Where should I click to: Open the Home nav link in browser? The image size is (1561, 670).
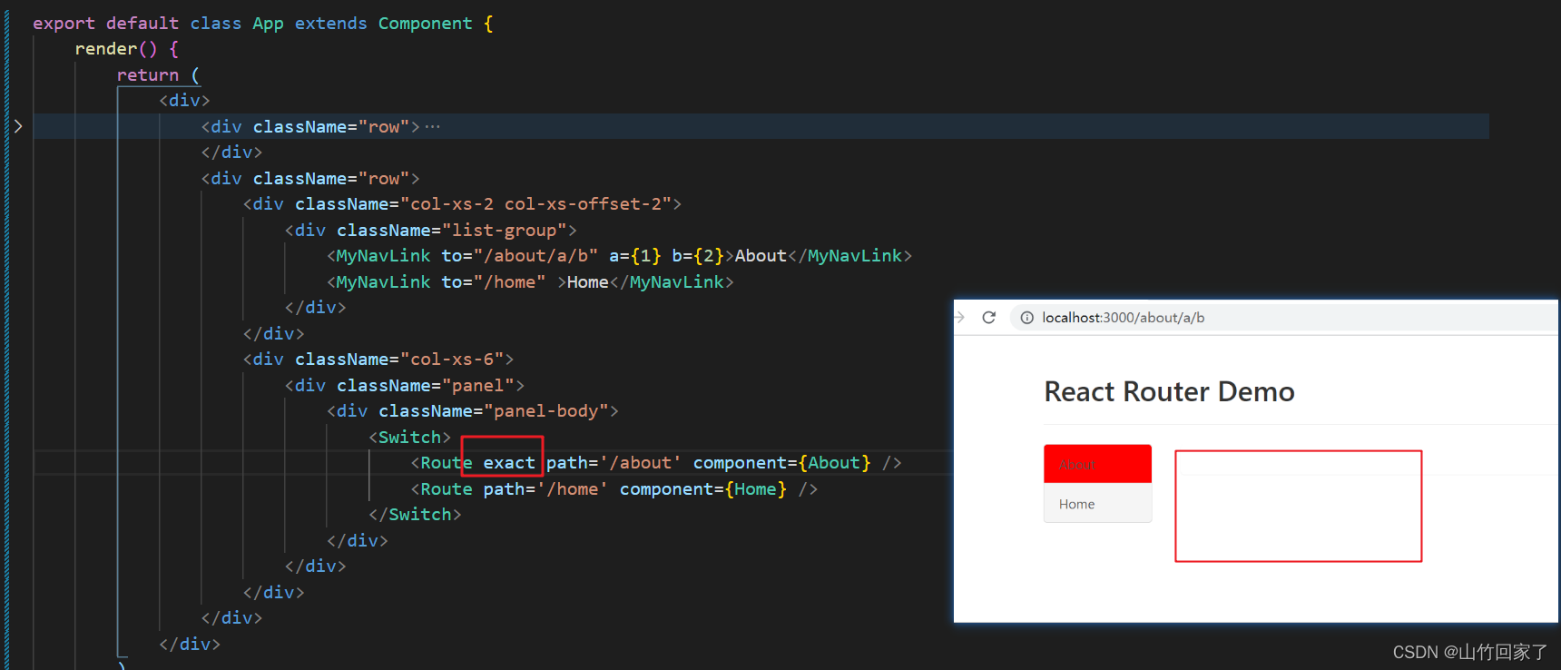(1097, 504)
